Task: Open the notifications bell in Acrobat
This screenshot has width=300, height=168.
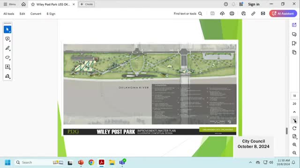Action: (233, 4)
